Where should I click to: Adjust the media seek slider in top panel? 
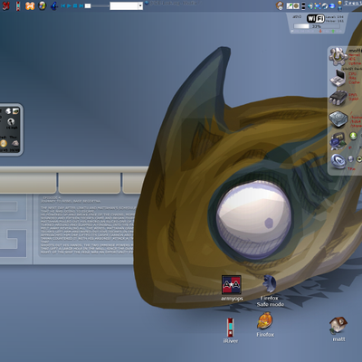point(97,5)
